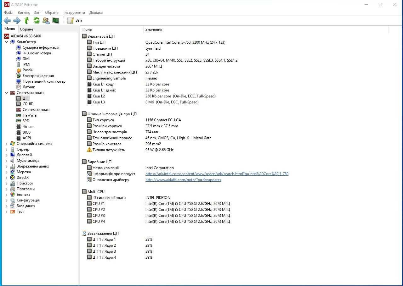
Task: Open the Звіт menu in menu bar
Action: (x=37, y=13)
